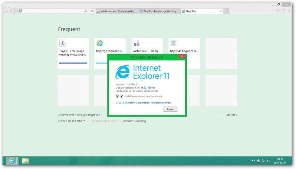Screen dimensions: 296x169
Task: Click the i45.tinypic.com tile favicon
Action: pos(173,43)
